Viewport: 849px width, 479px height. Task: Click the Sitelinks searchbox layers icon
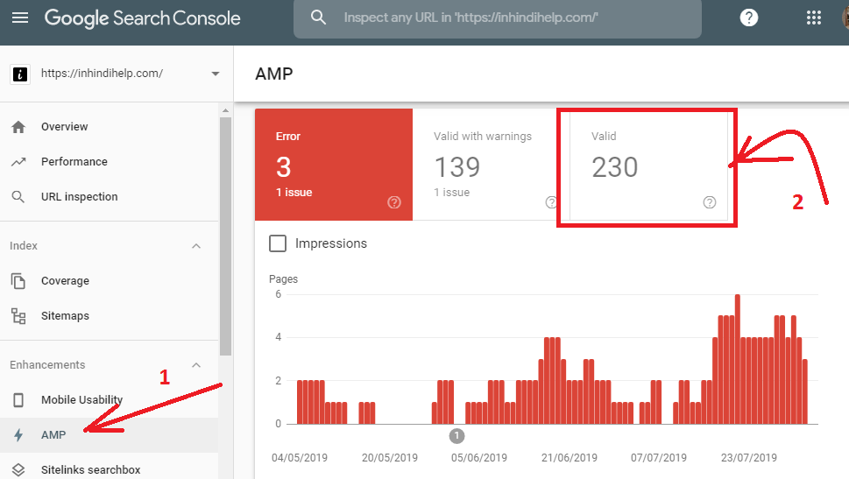[18, 469]
